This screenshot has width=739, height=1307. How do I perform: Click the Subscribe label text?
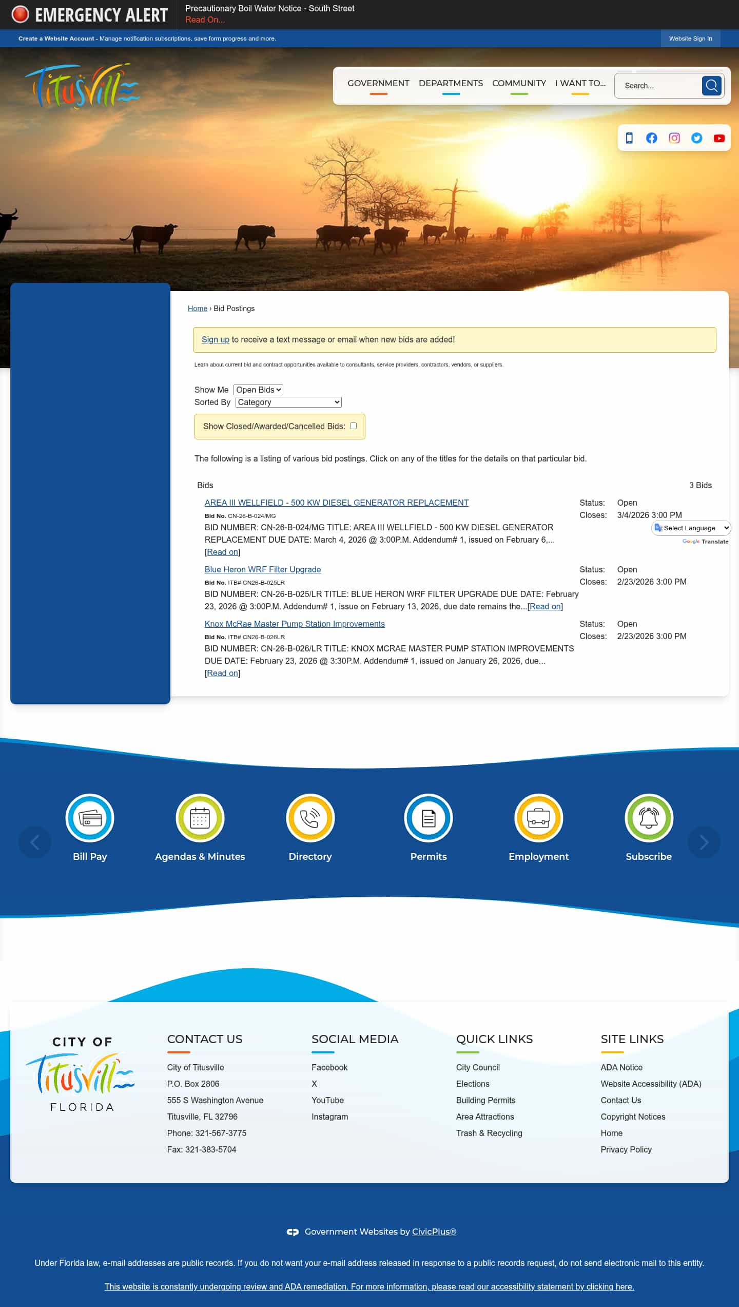649,856
